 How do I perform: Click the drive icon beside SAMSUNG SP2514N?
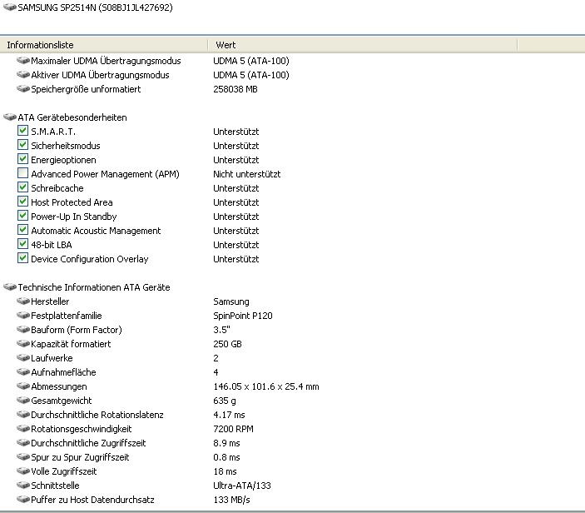pos(10,7)
